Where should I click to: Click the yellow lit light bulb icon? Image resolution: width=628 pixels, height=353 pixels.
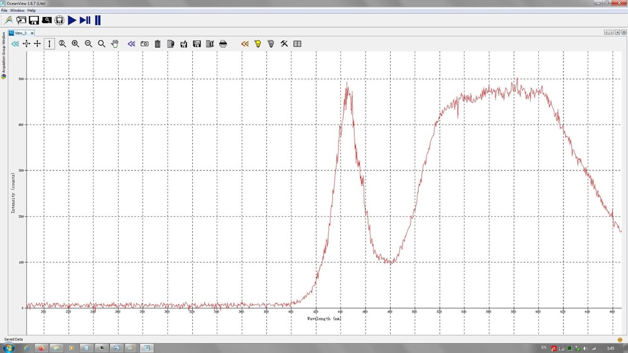[x=258, y=43]
